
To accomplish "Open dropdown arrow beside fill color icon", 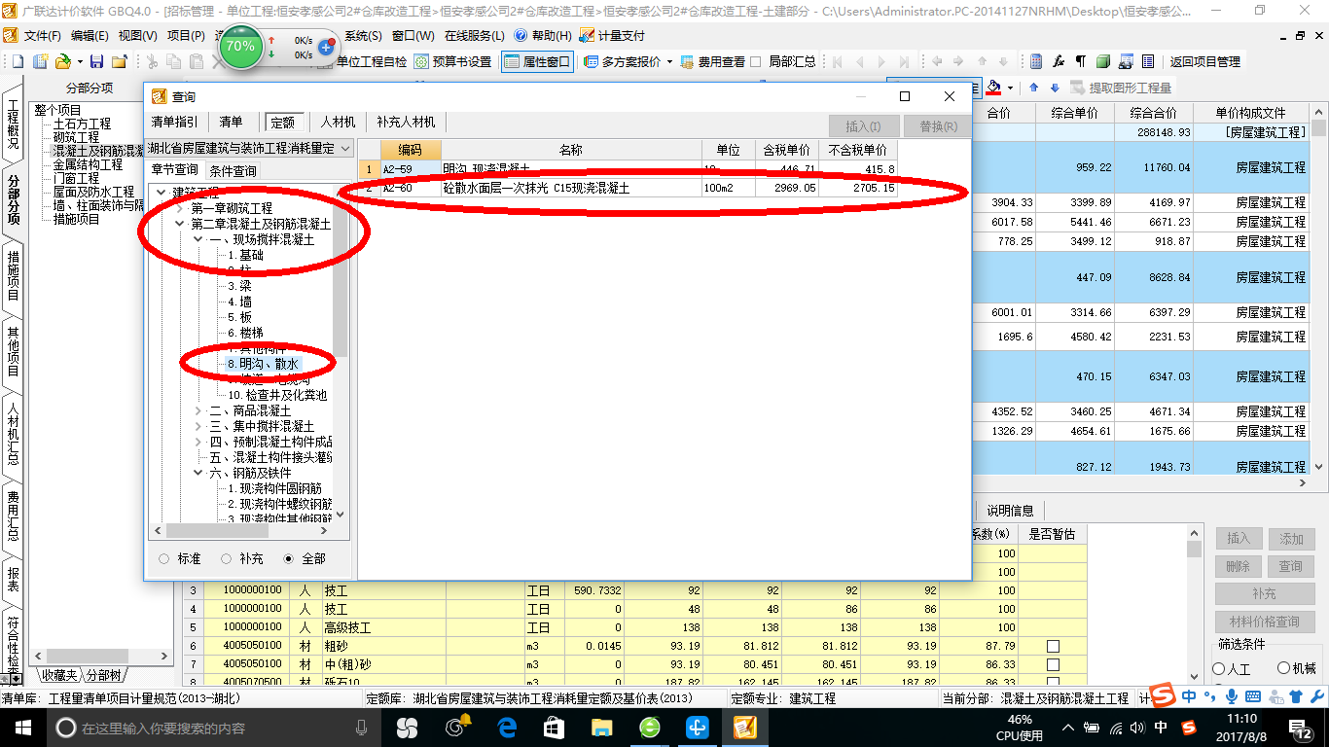I will (x=1010, y=88).
